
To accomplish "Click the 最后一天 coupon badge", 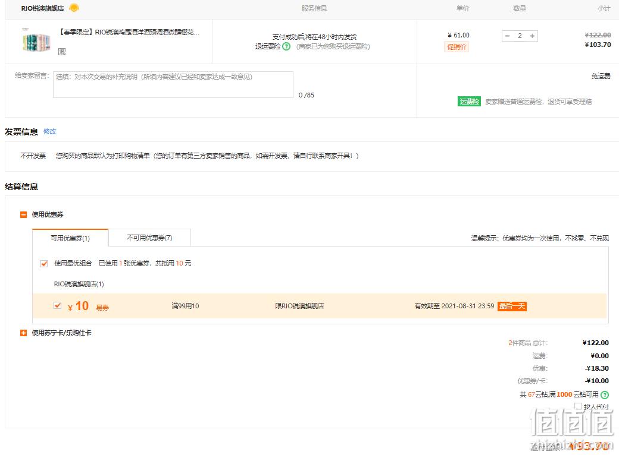I will [x=512, y=306].
